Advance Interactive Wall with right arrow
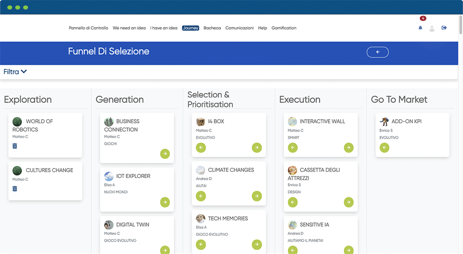This screenshot has width=463, height=254. (348, 147)
